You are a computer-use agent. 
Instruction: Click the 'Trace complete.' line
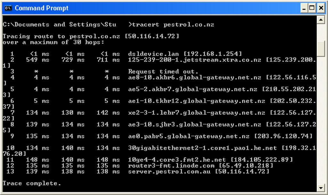pyautogui.click(x=32, y=183)
